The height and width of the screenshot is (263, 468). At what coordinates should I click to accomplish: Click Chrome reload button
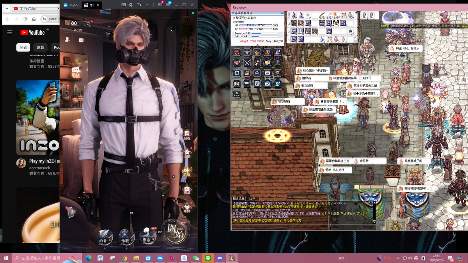25,19
